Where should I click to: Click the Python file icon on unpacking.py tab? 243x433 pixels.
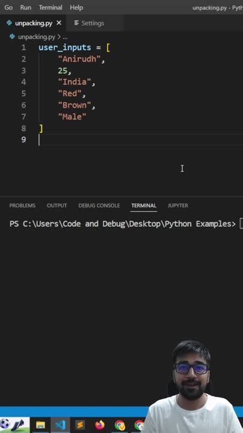coord(9,23)
